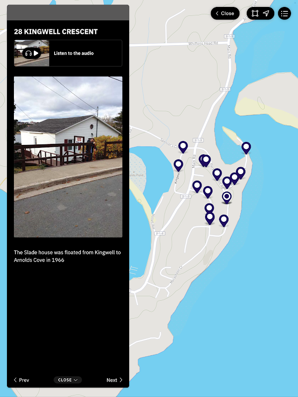Screen dimensions: 298x397
Task: Select the map pin on Kingwell Crescent road
Action: [178, 165]
